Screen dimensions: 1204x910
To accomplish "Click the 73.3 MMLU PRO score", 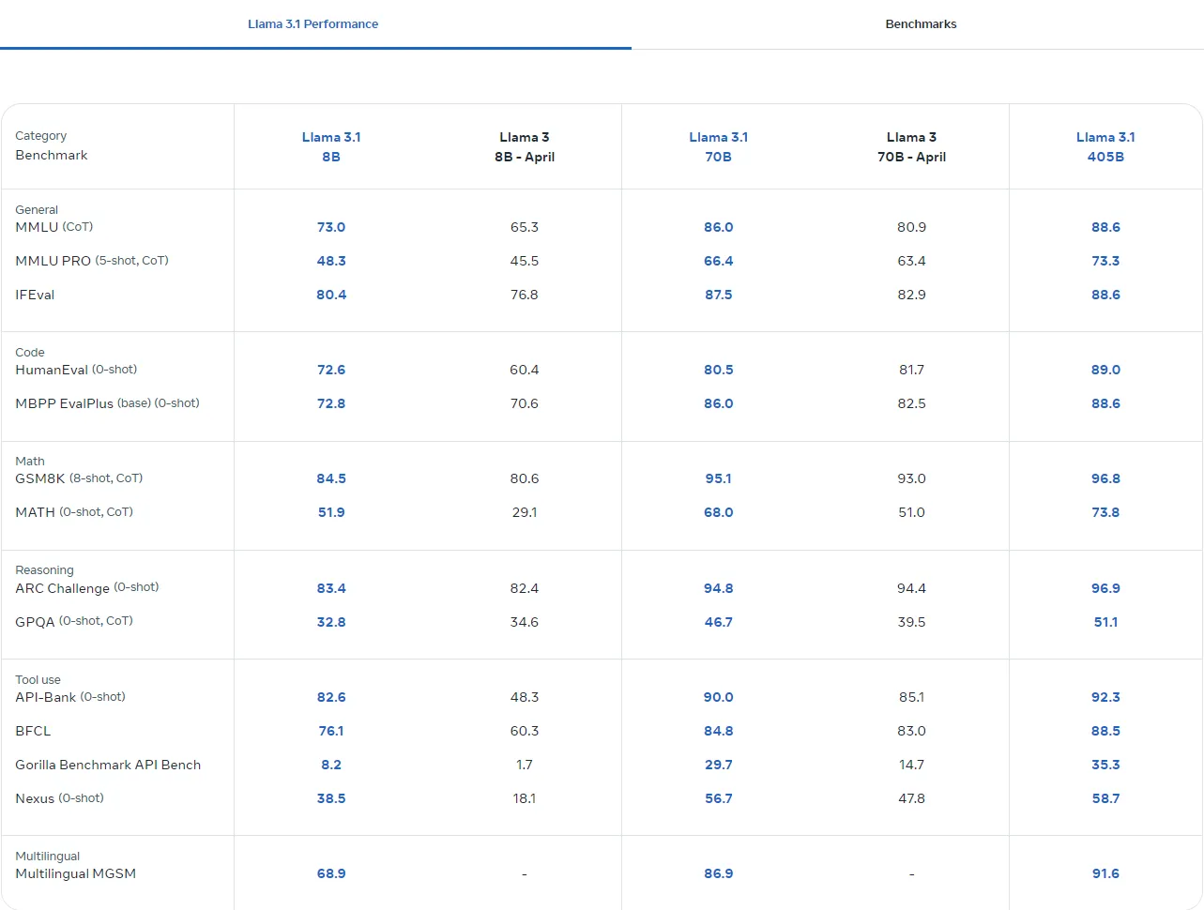I will [1105, 261].
